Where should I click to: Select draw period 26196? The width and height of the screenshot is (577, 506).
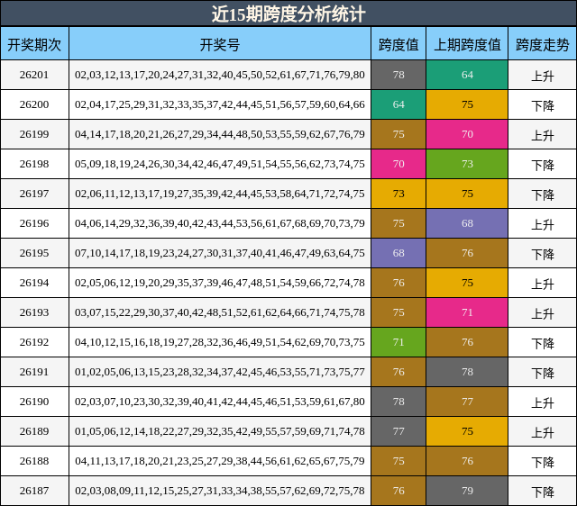click(34, 223)
